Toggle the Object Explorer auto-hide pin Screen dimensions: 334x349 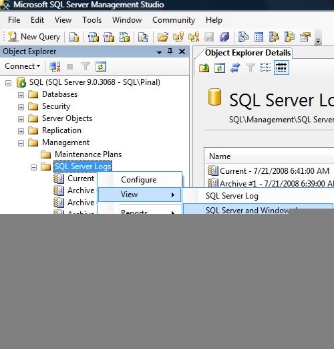tap(170, 51)
